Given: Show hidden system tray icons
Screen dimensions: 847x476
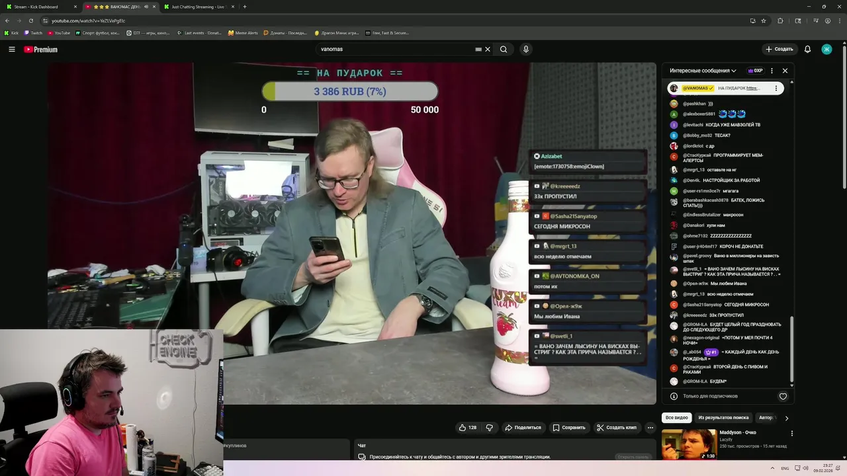Looking at the screenshot, I should pyautogui.click(x=772, y=468).
